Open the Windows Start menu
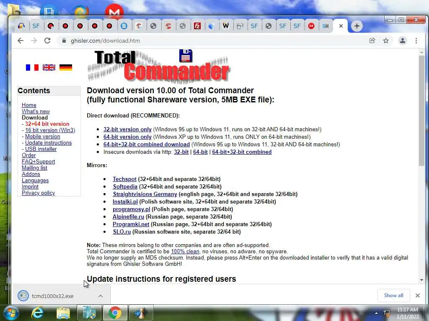Screen dimensions: 429x321 point(11,313)
